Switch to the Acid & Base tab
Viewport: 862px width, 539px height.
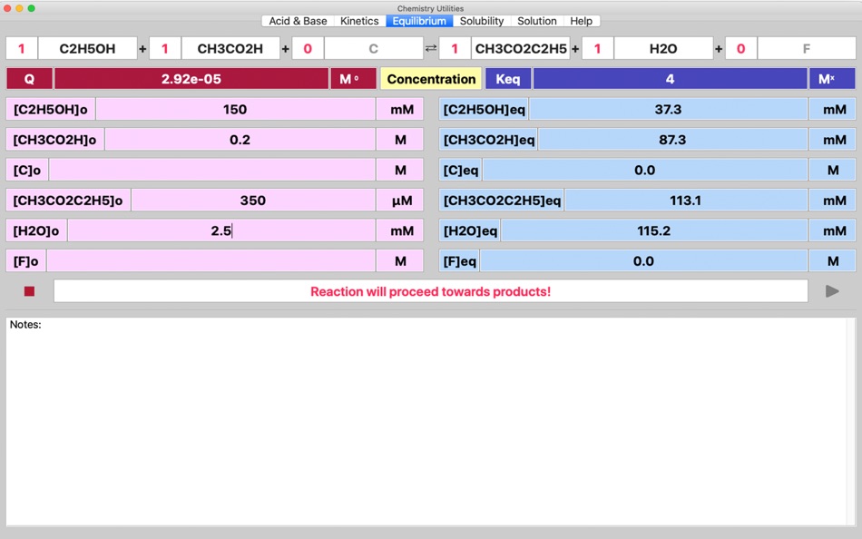tap(298, 21)
